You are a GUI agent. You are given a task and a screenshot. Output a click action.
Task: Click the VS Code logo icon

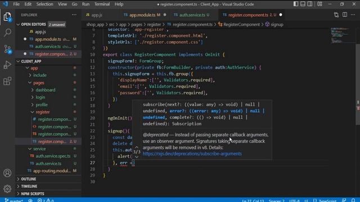[5, 4]
